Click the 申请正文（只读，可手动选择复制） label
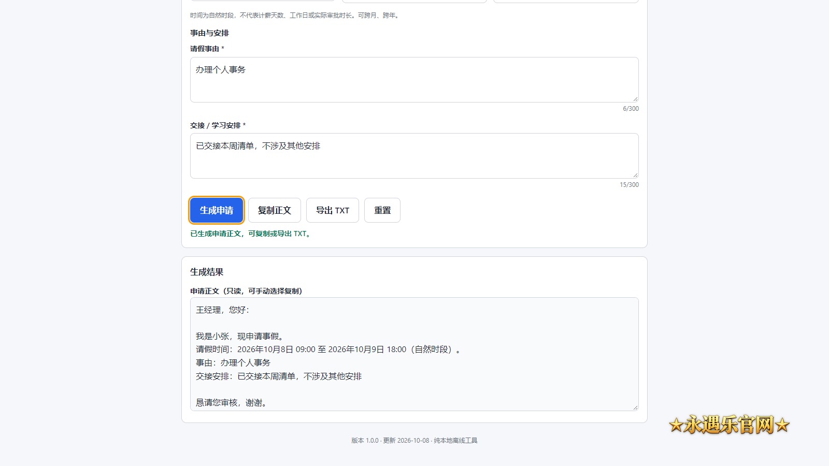This screenshot has height=466, width=829. pyautogui.click(x=246, y=291)
